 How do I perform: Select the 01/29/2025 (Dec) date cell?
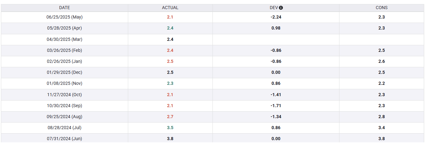click(64, 72)
